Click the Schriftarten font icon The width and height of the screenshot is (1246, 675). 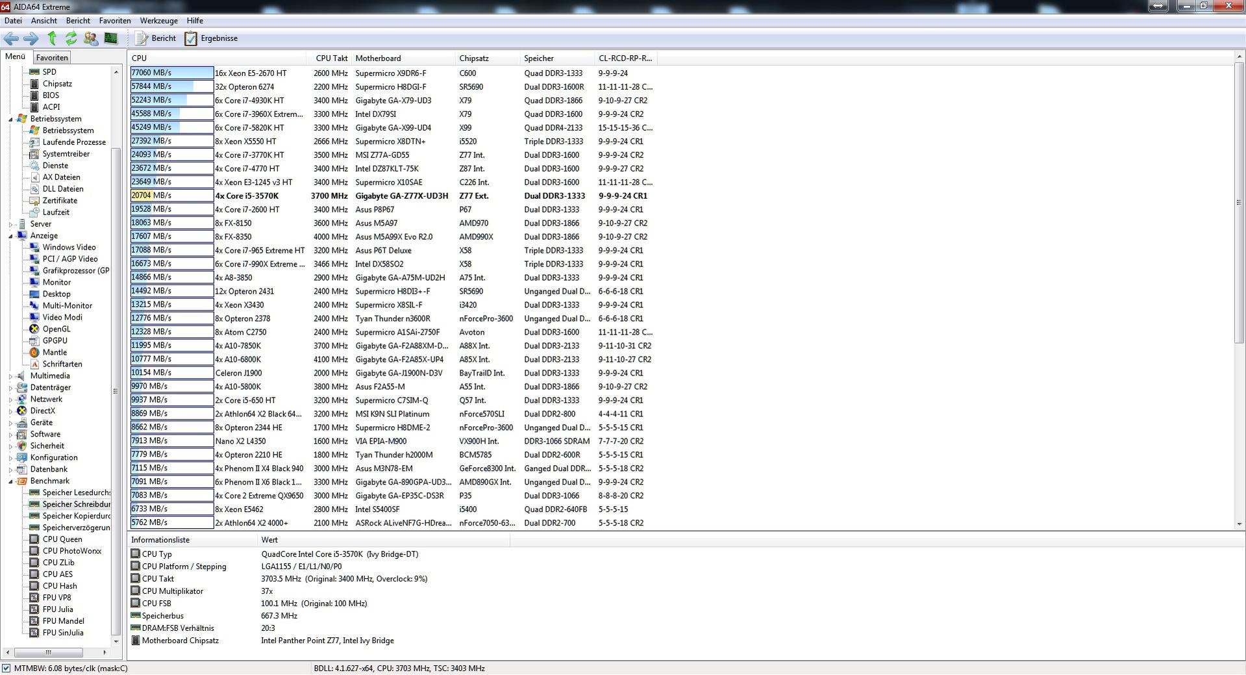[x=34, y=364]
